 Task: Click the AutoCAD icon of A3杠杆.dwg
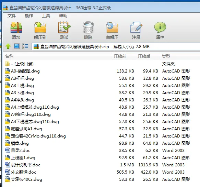pyautogui.click(x=8, y=78)
